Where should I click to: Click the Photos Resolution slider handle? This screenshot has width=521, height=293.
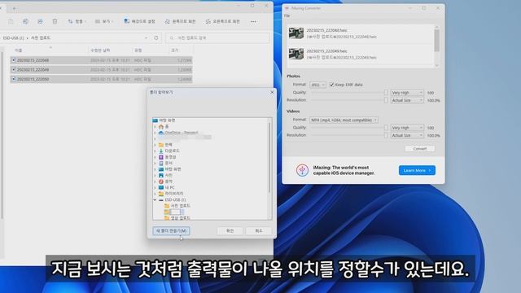(x=386, y=100)
